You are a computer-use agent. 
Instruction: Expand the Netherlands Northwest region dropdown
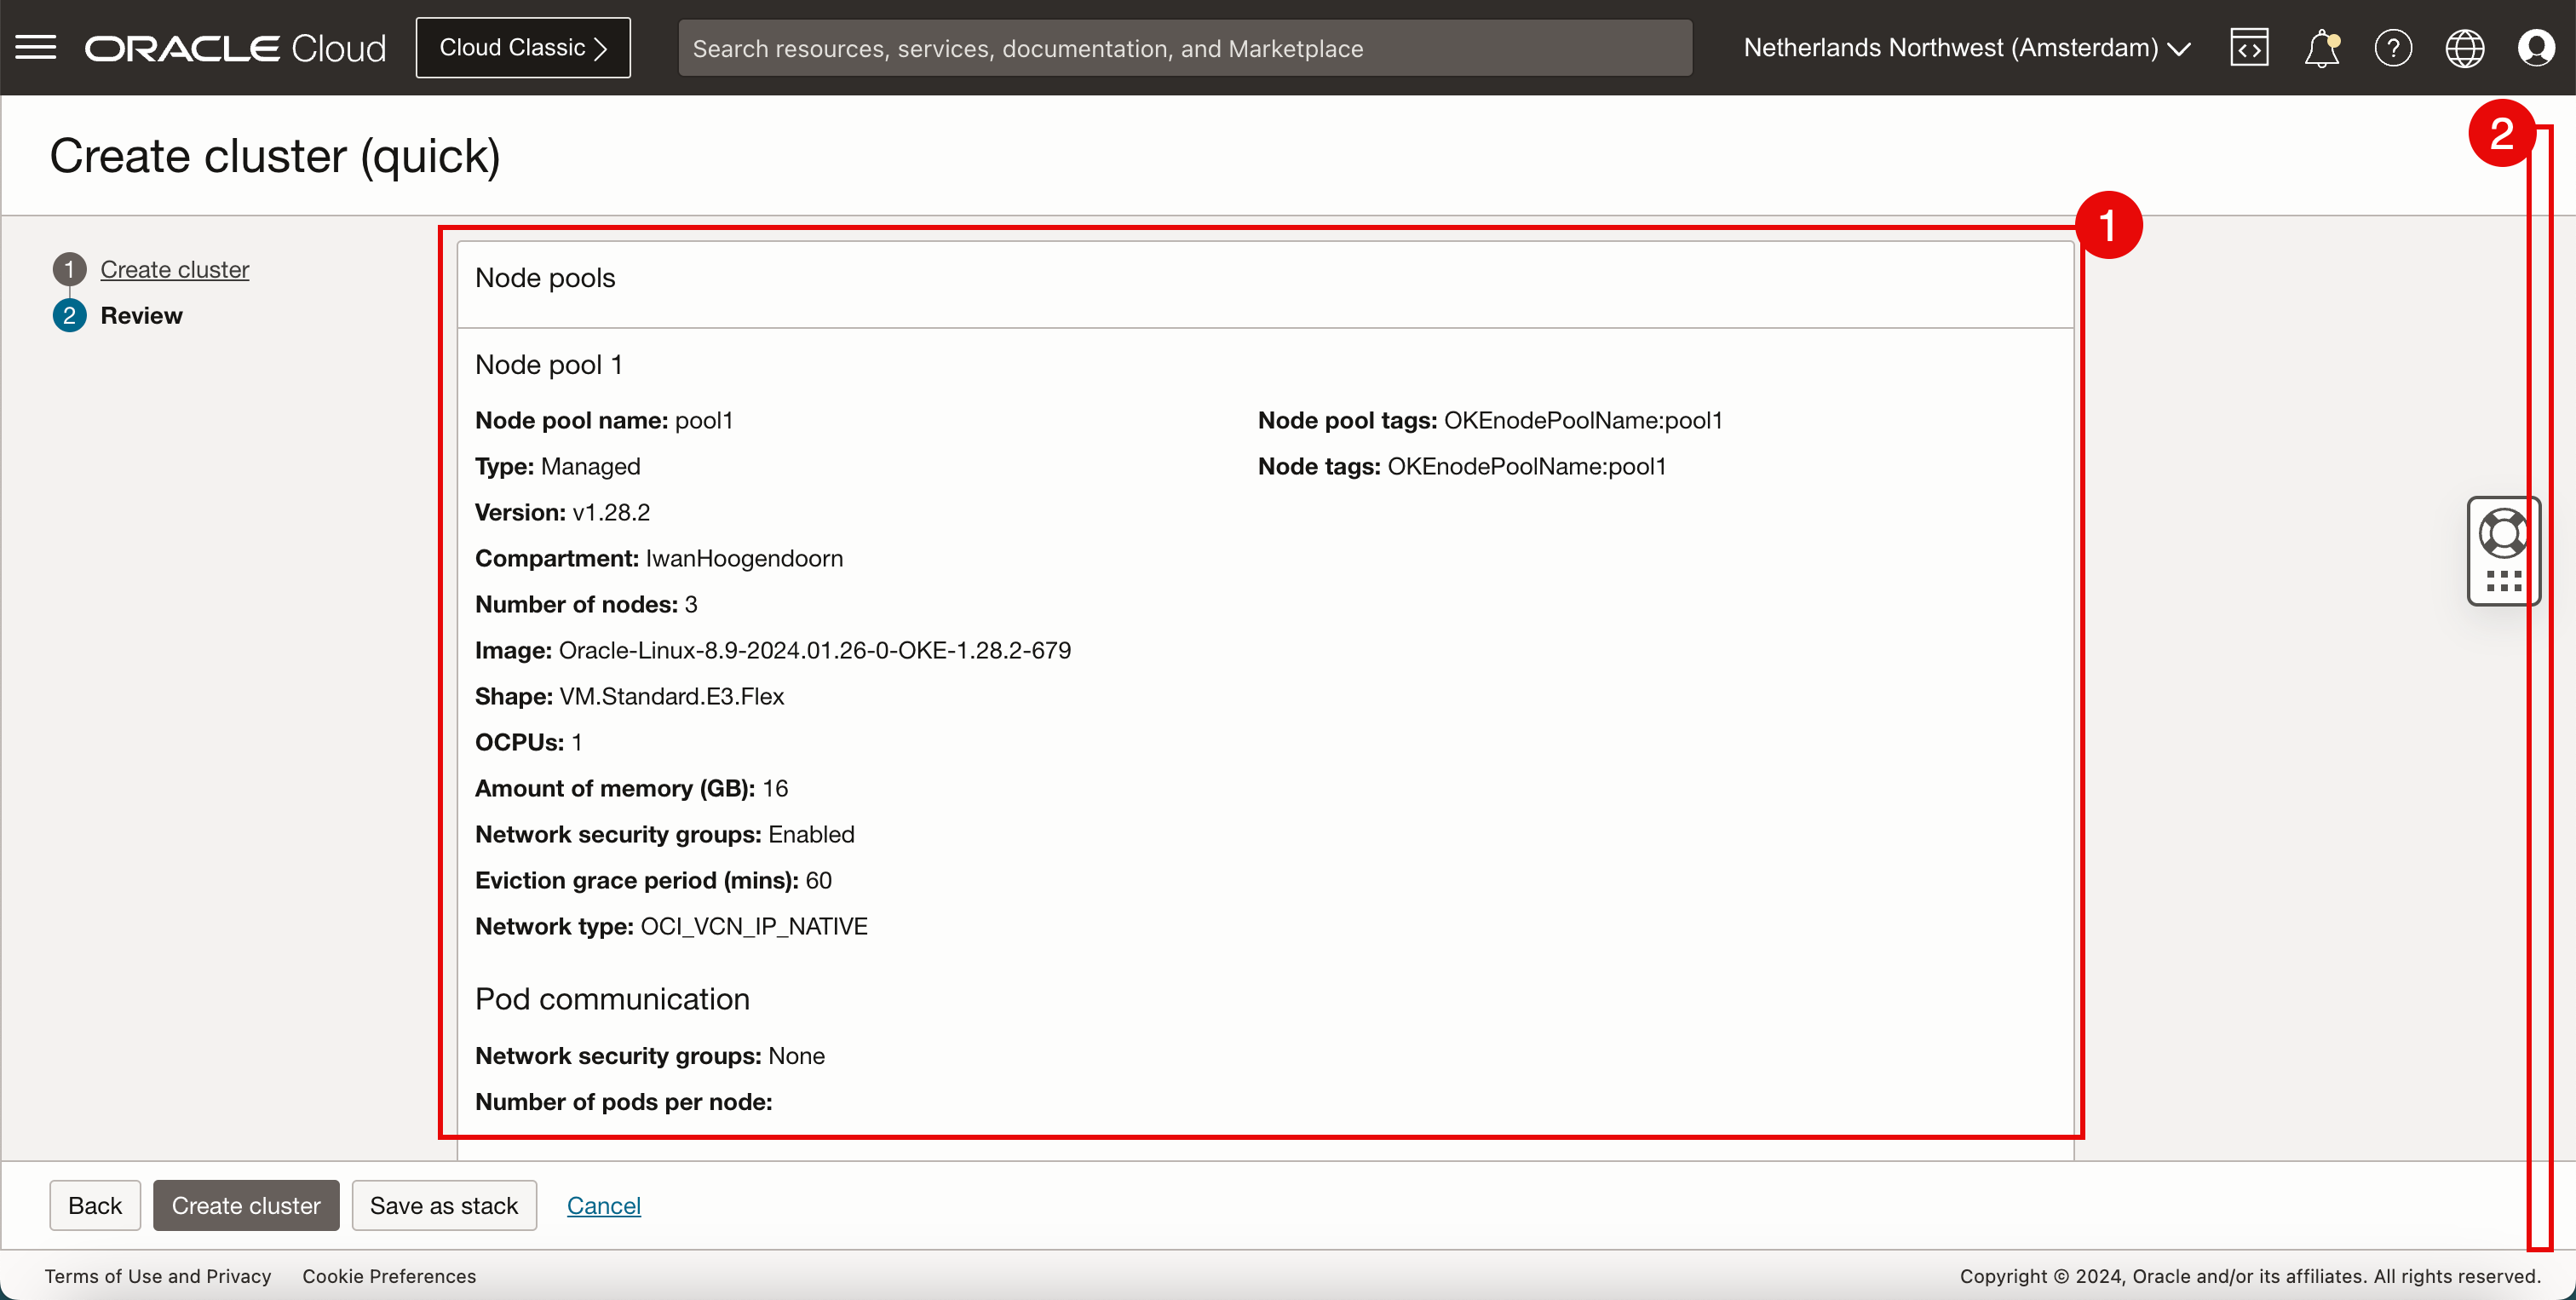(1967, 48)
